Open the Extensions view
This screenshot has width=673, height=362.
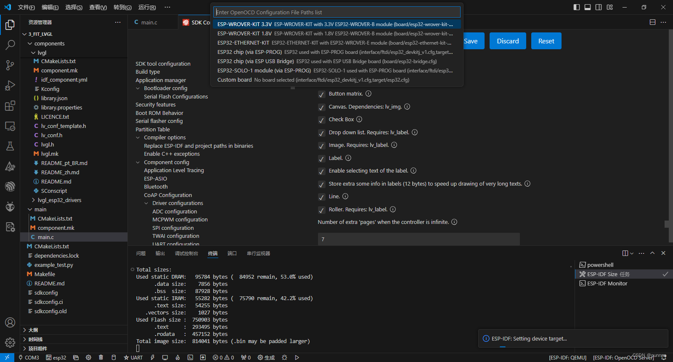tap(10, 106)
